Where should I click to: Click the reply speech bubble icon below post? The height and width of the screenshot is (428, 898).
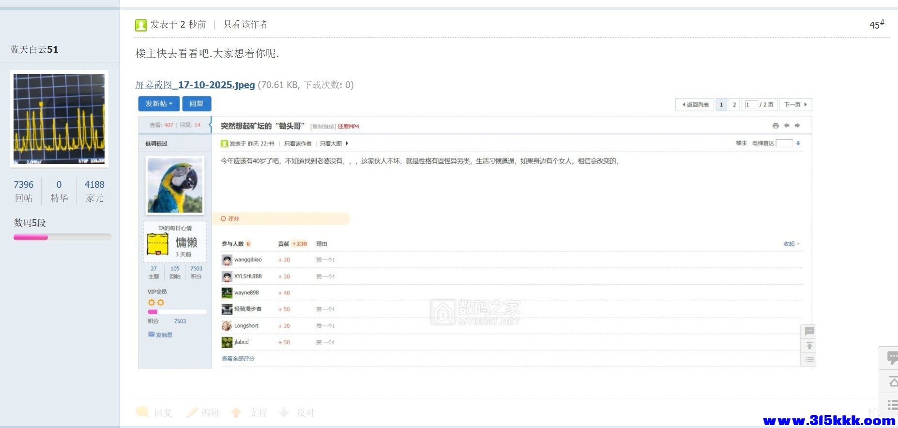(x=142, y=412)
